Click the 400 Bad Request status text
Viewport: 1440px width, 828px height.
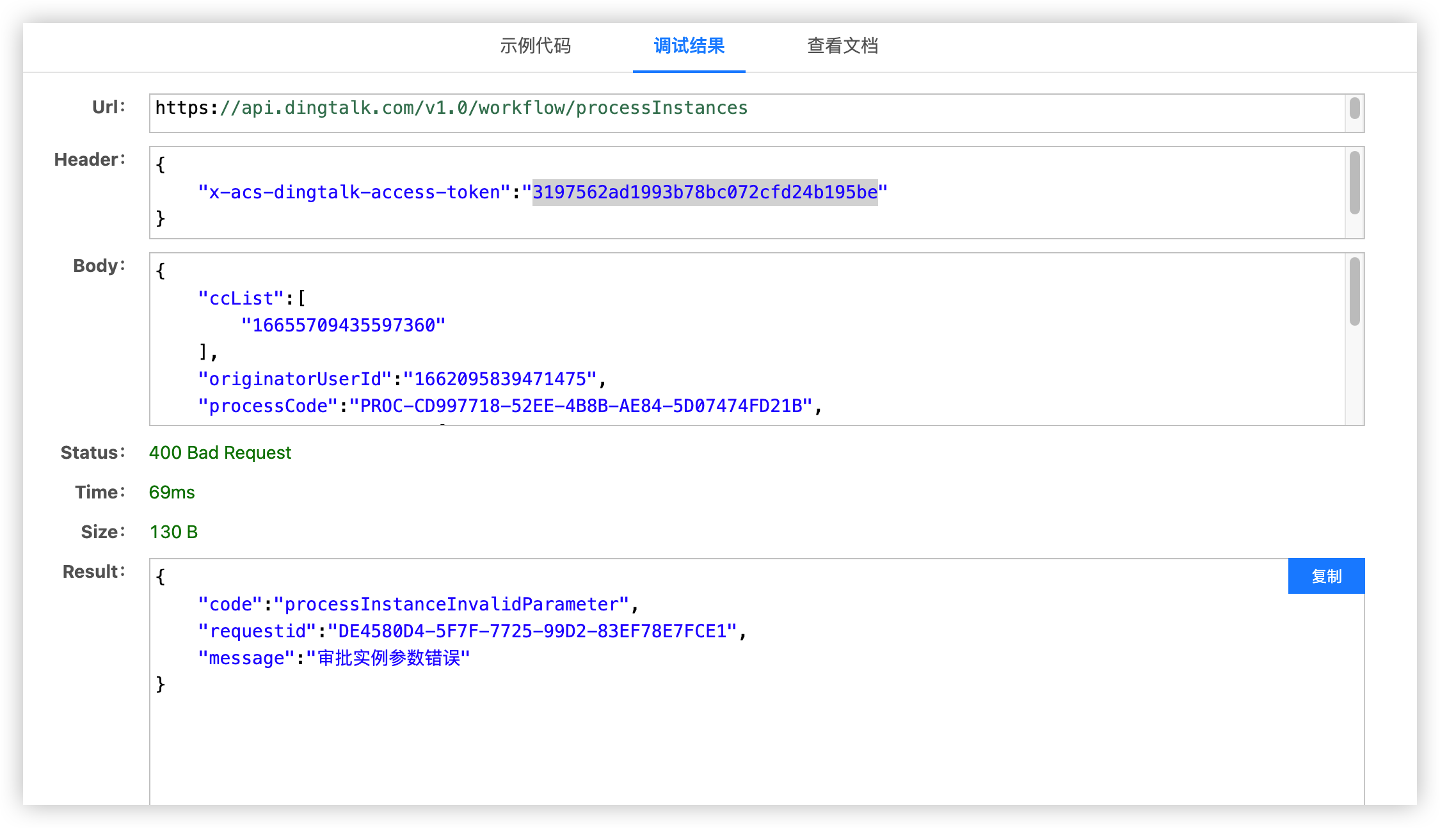tap(220, 452)
